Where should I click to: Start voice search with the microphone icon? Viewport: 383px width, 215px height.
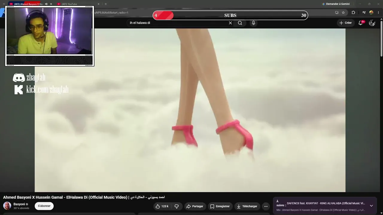[x=253, y=23]
